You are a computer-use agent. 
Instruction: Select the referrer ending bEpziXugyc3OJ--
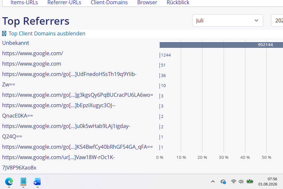pos(59,106)
